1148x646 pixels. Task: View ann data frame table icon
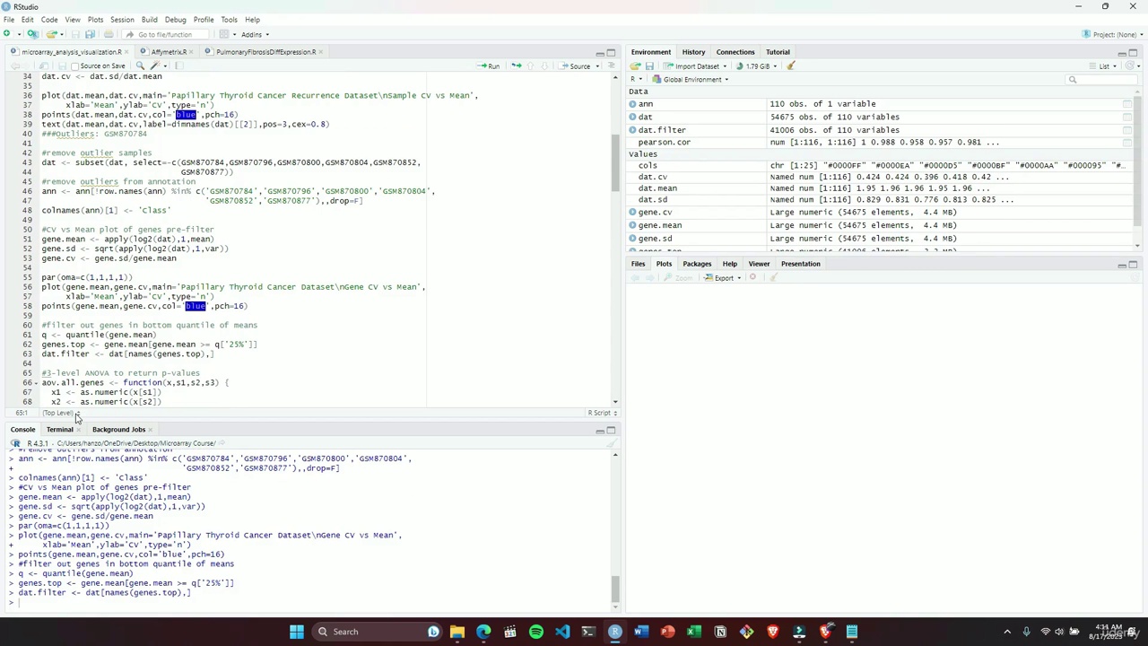[x=1126, y=104]
